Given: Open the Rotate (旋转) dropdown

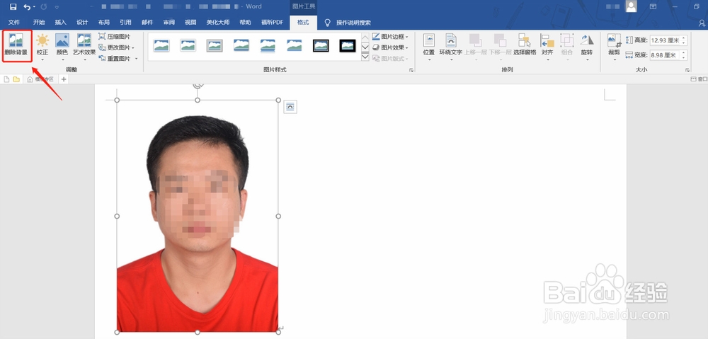Looking at the screenshot, I should (x=586, y=47).
